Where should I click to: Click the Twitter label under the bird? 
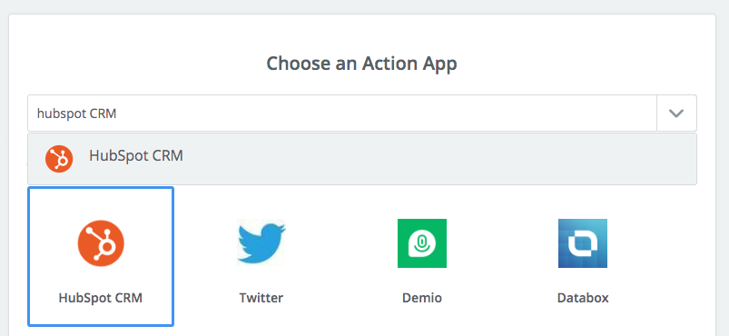[x=261, y=297]
